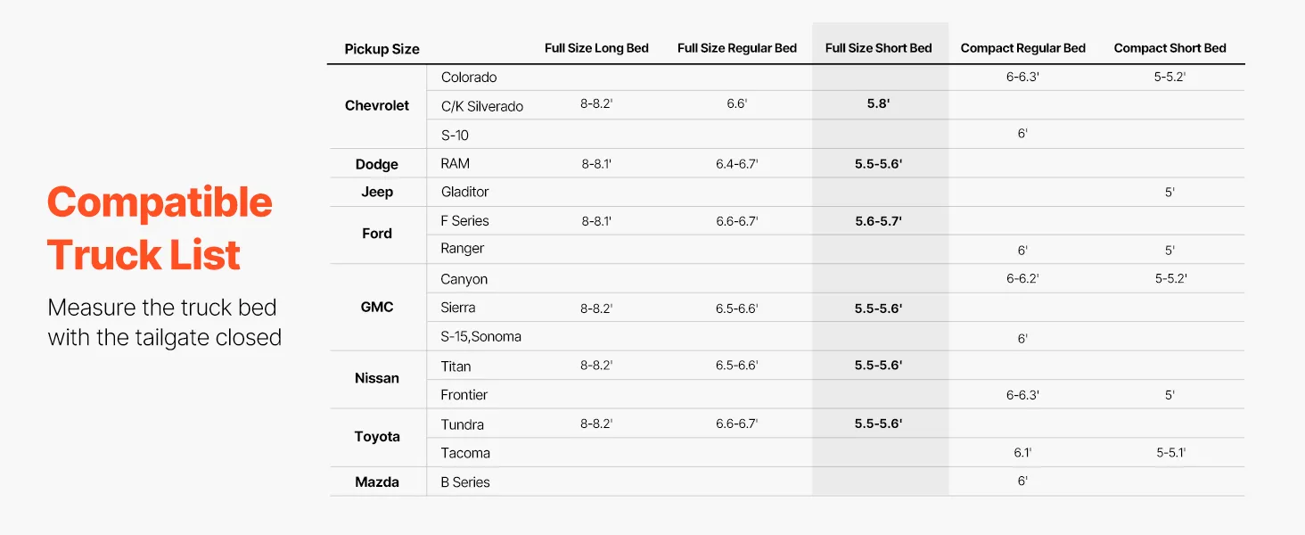The height and width of the screenshot is (535, 1305).
Task: Select the "S-15,Sonoma" model name
Action: pyautogui.click(x=480, y=336)
